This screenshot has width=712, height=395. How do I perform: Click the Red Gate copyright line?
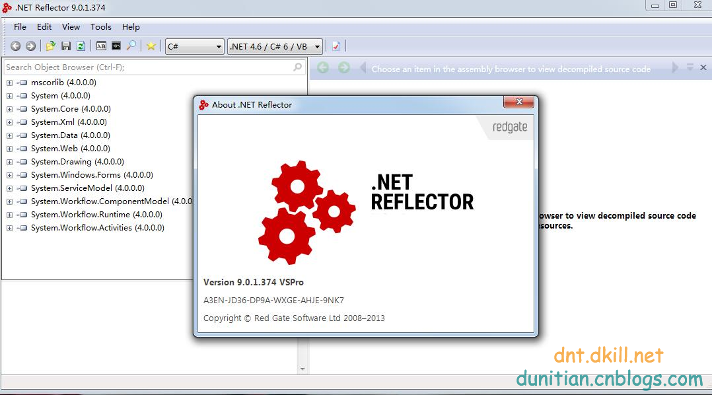click(x=294, y=318)
